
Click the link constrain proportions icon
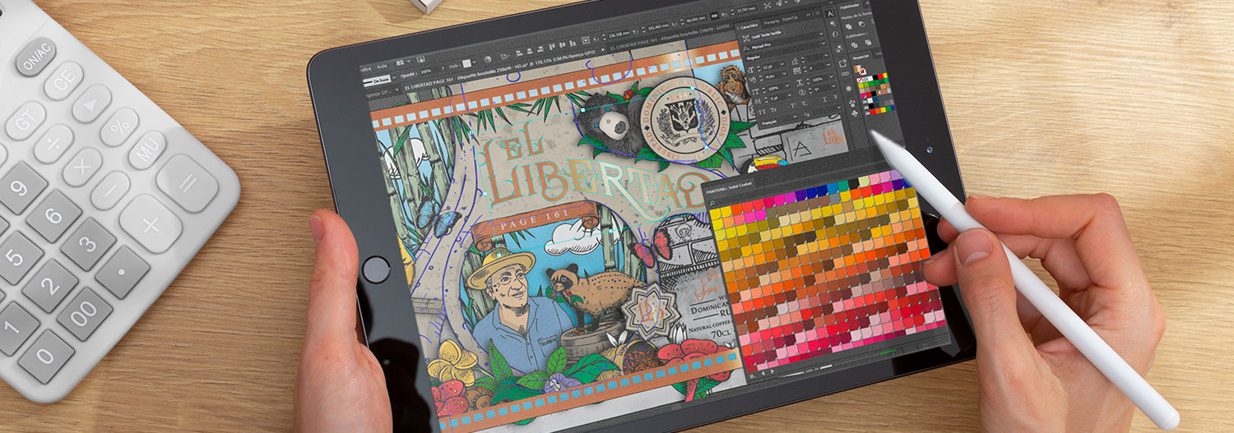844,73
